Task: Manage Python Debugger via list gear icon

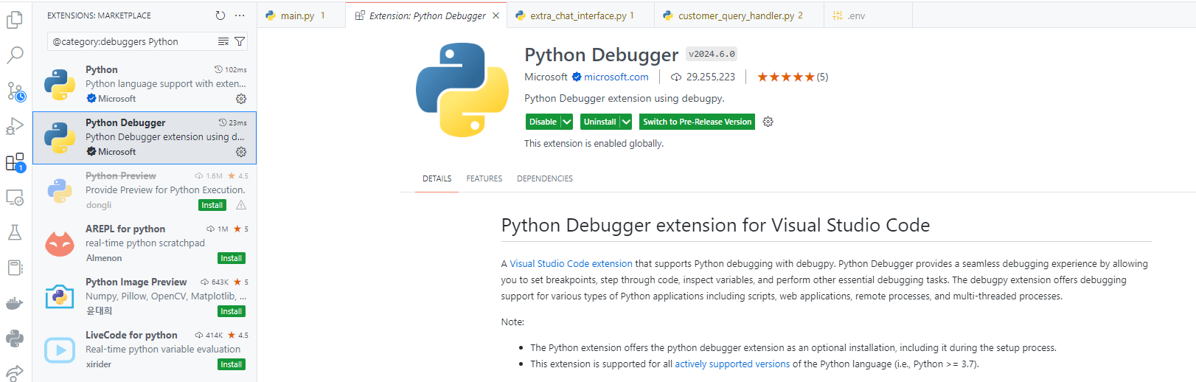Action: (241, 152)
